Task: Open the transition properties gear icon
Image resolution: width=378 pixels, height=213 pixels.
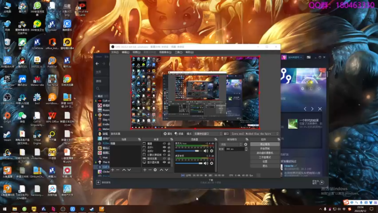Action: tap(245, 144)
